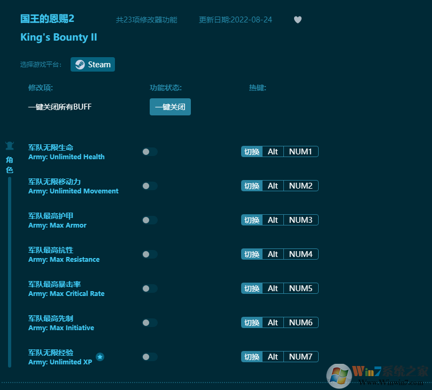Viewport: 432px width, 390px height.
Task: Enable the Army Unlimited Health toggle
Action: [x=149, y=152]
